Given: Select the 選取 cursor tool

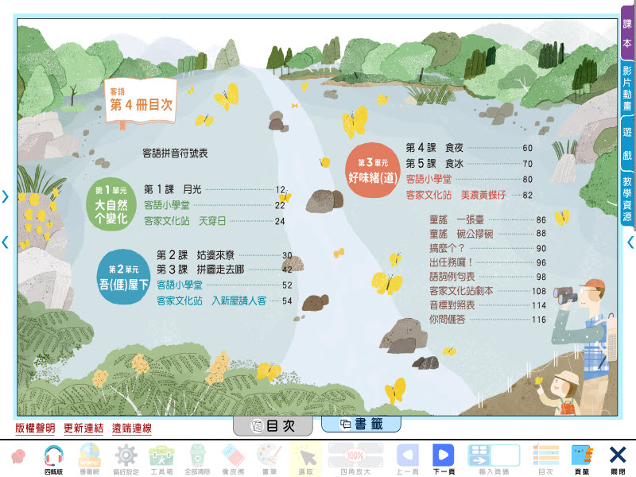Looking at the screenshot, I should [306, 459].
